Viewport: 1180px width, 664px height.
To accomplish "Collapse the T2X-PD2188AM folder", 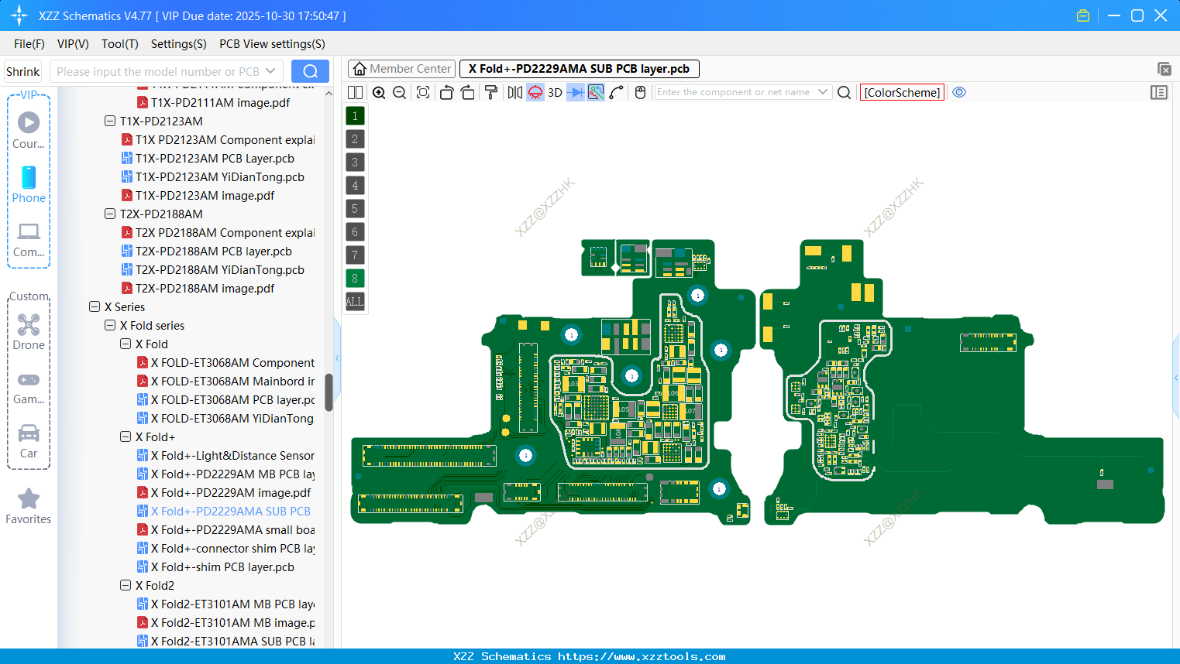I will [109, 214].
